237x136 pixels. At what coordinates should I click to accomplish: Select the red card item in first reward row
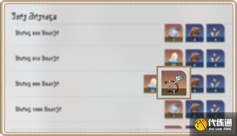coord(174,33)
